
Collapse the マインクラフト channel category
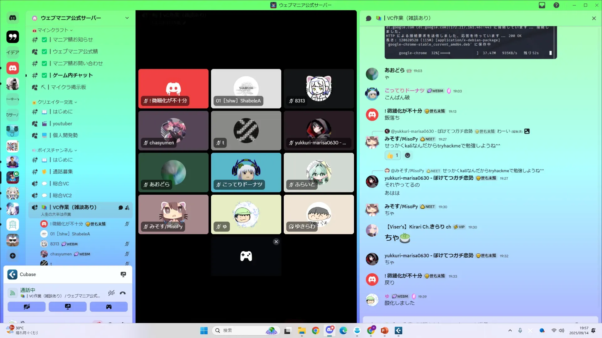point(53,30)
